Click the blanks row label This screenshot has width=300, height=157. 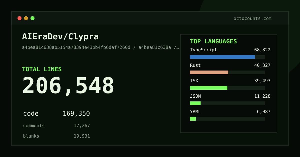(x=31, y=136)
